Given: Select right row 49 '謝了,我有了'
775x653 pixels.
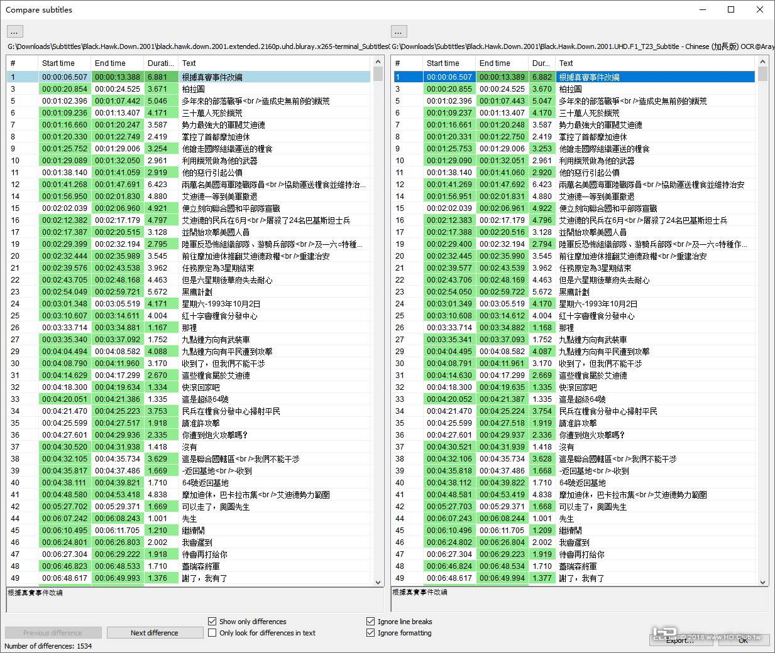Looking at the screenshot, I should (x=582, y=578).
